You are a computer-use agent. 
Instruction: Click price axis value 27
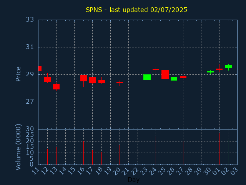tap(30, 102)
